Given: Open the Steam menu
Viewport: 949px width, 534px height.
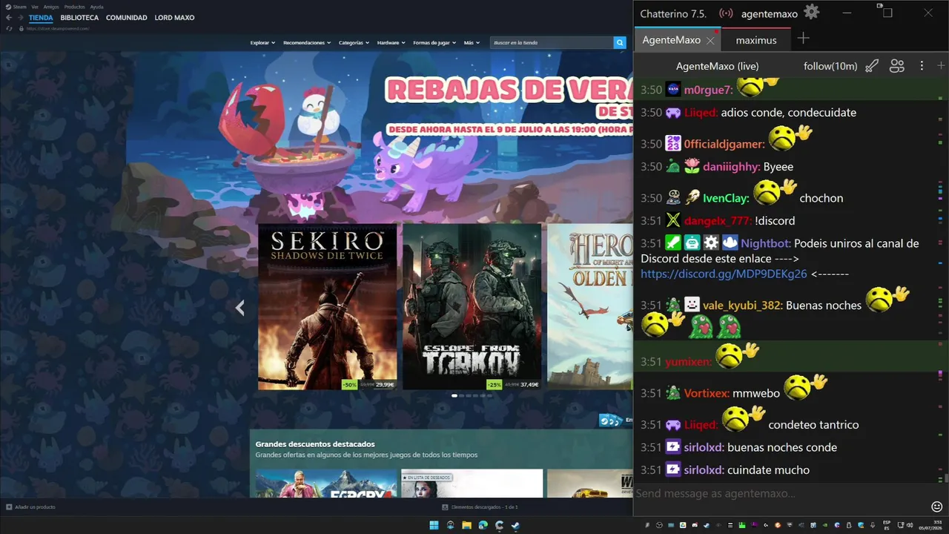Looking at the screenshot, I should click(x=18, y=7).
